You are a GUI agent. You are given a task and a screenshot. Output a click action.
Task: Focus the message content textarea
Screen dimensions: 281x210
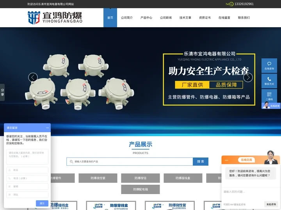point(27,157)
